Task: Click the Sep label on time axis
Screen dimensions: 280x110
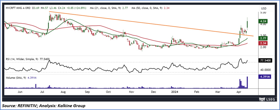Action: pyautogui.click(x=87, y=92)
